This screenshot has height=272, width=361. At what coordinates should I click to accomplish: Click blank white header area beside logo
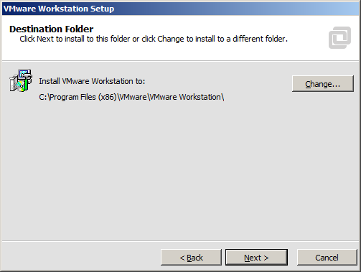192,52
